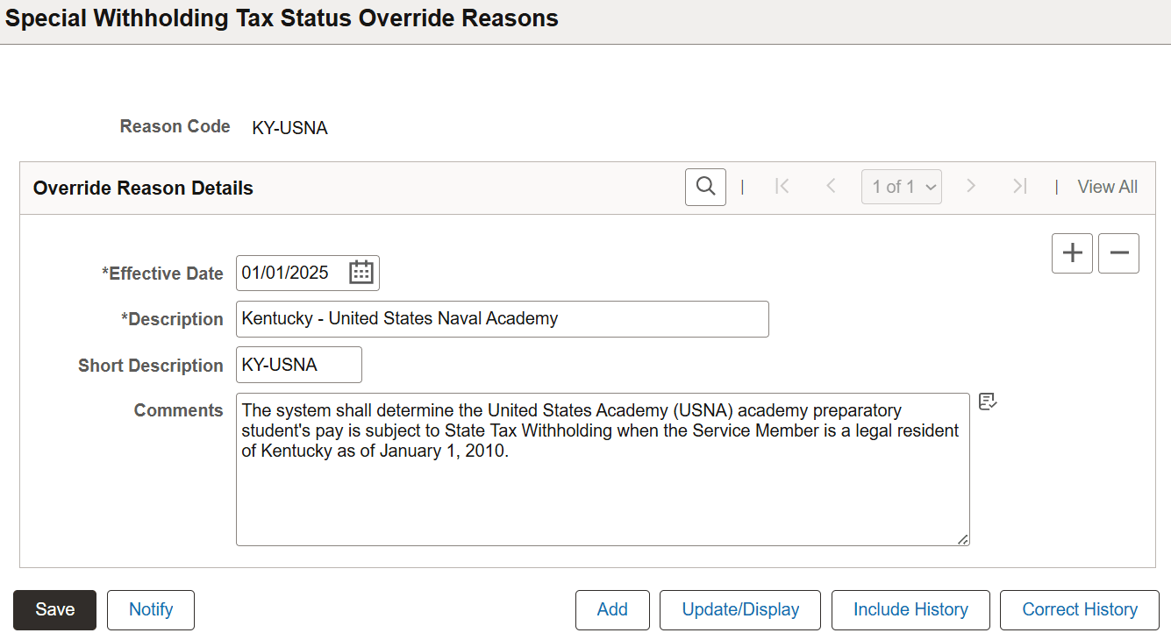Screen dimensions: 1171x640
Task: Run spell check on the Comments field
Action: (x=988, y=401)
